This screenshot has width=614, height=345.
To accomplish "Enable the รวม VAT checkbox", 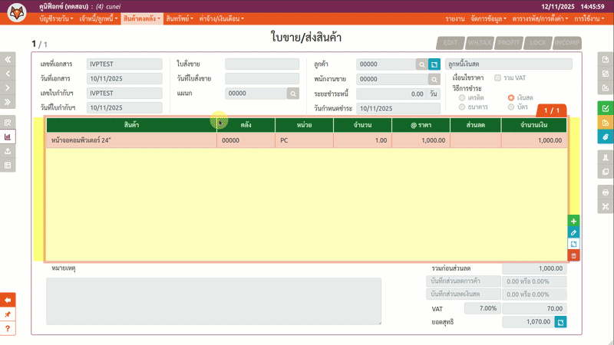I will [x=498, y=78].
